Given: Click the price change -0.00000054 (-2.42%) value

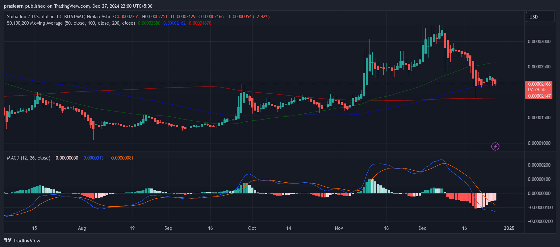Looking at the screenshot, I should tap(248, 17).
